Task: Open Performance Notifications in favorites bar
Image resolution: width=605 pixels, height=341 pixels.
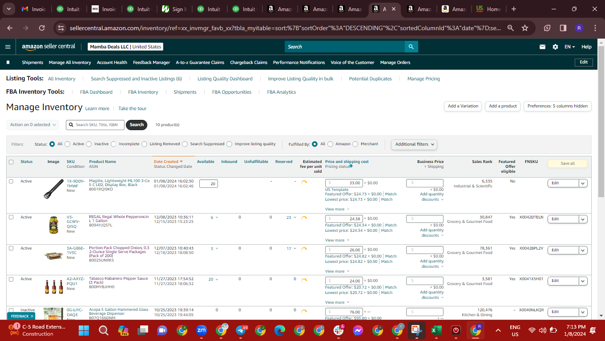Action: [x=299, y=63]
